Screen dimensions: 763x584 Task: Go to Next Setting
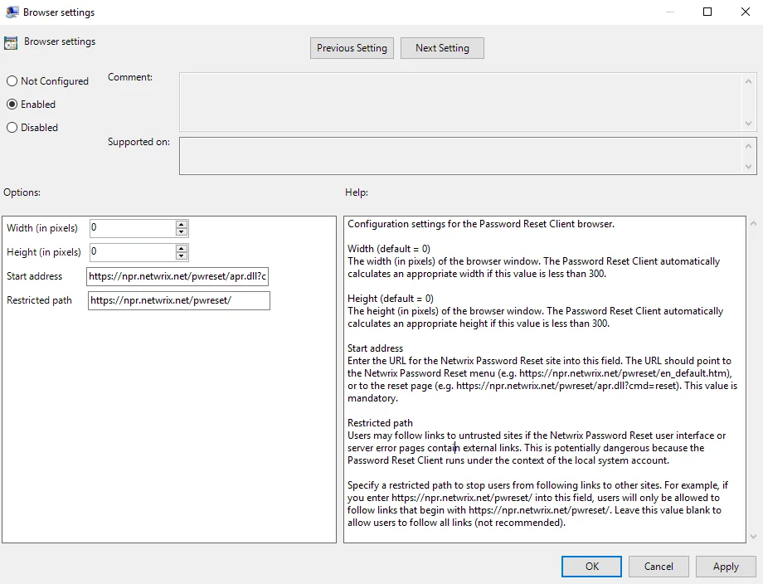pyautogui.click(x=442, y=48)
